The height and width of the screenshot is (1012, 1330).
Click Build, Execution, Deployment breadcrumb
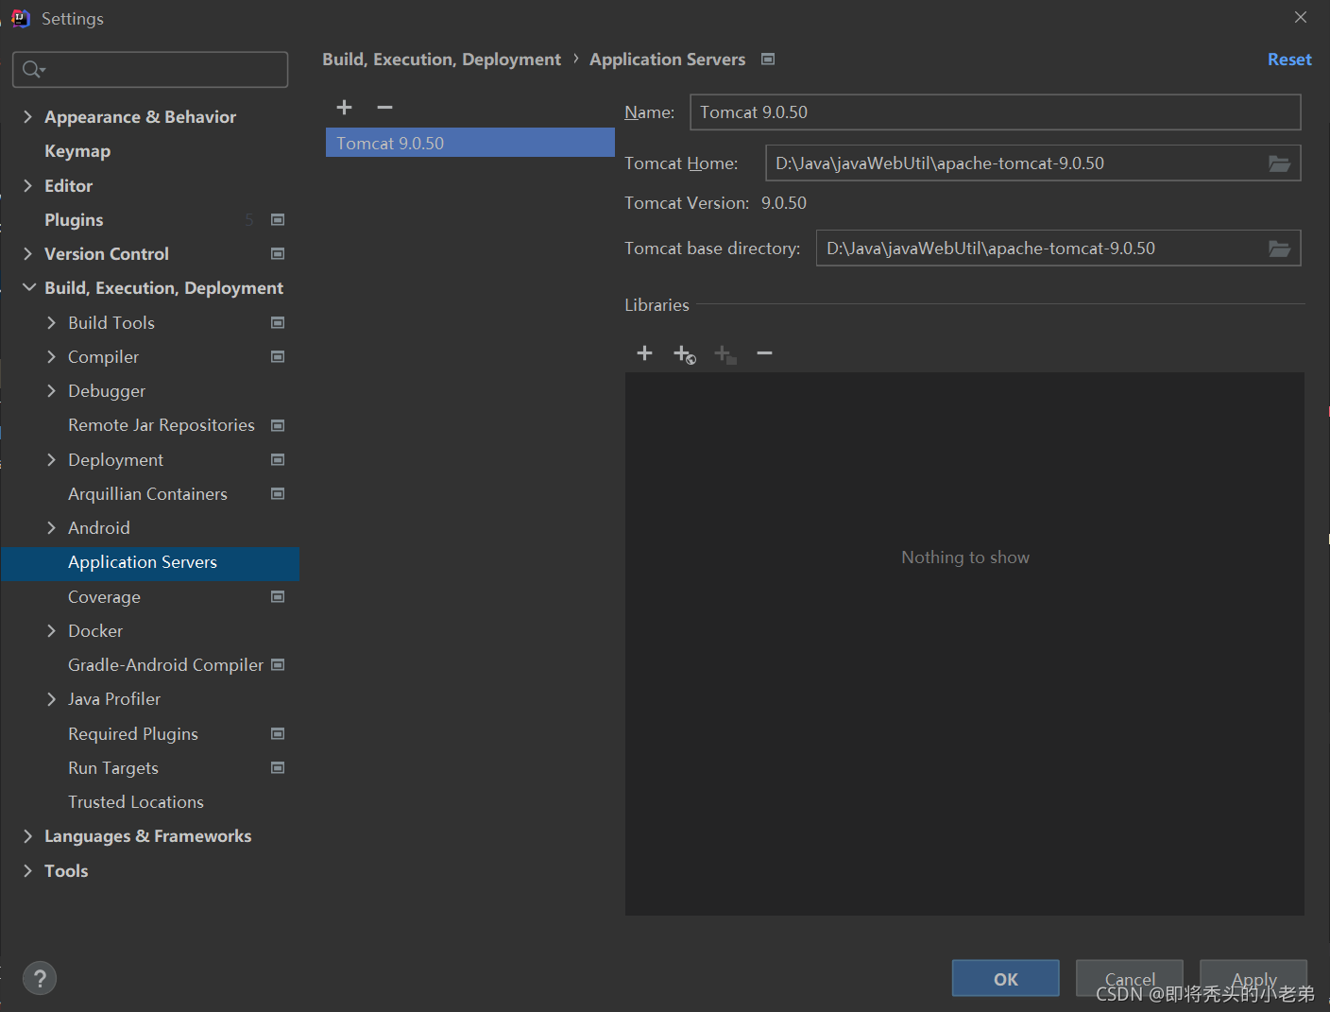(x=441, y=60)
